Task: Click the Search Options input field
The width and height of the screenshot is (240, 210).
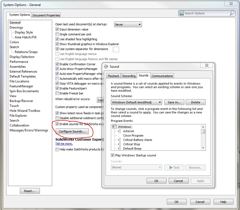Action: 207,13
